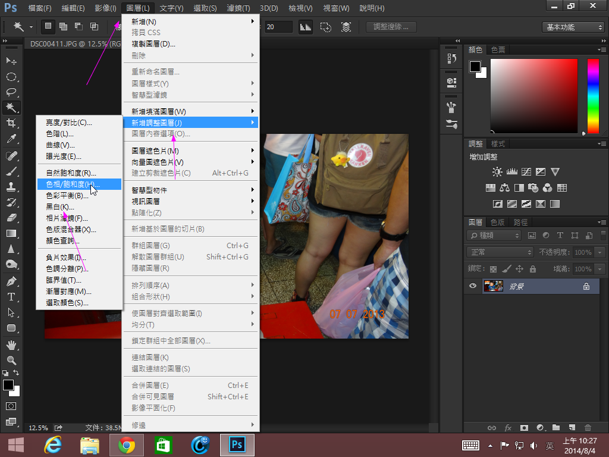The image size is (609, 457).
Task: Switch to the 色票 tab
Action: coord(498,50)
